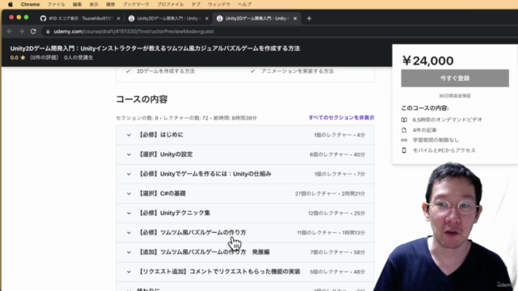The image size is (518, 291).
Task: Open a new browser tab
Action: [309, 19]
